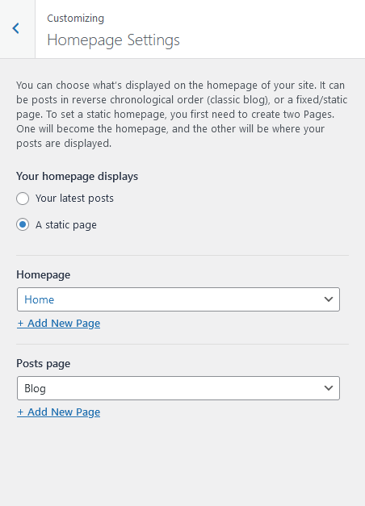Select the "A static page" radio button

coord(23,224)
